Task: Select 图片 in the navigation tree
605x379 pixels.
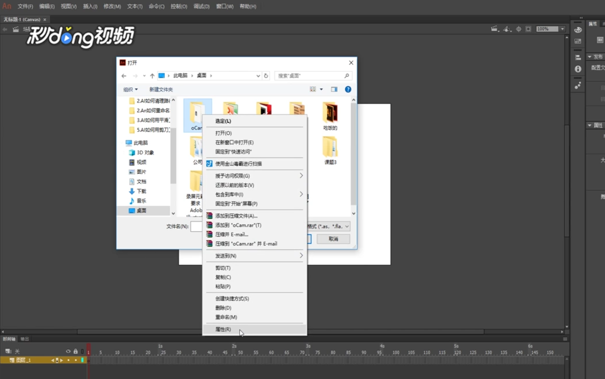Action: (x=137, y=172)
